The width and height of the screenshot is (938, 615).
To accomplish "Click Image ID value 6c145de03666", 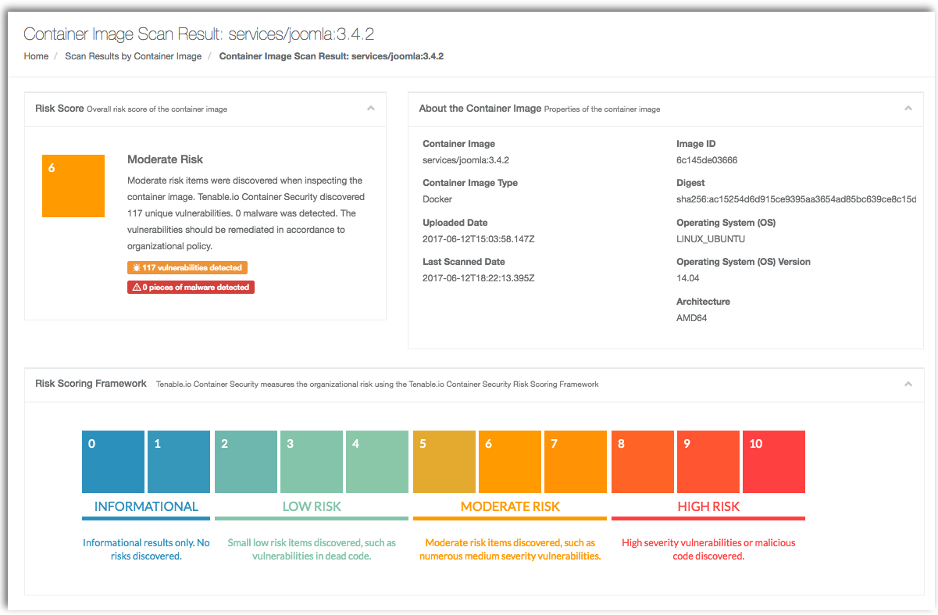I will click(x=707, y=160).
